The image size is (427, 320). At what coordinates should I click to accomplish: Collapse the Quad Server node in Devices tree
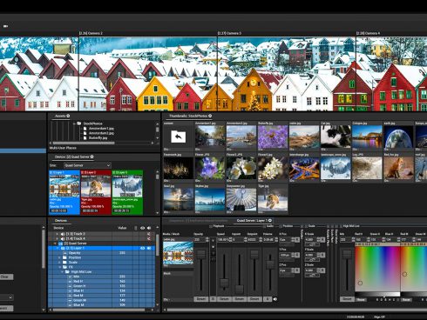click(x=55, y=243)
